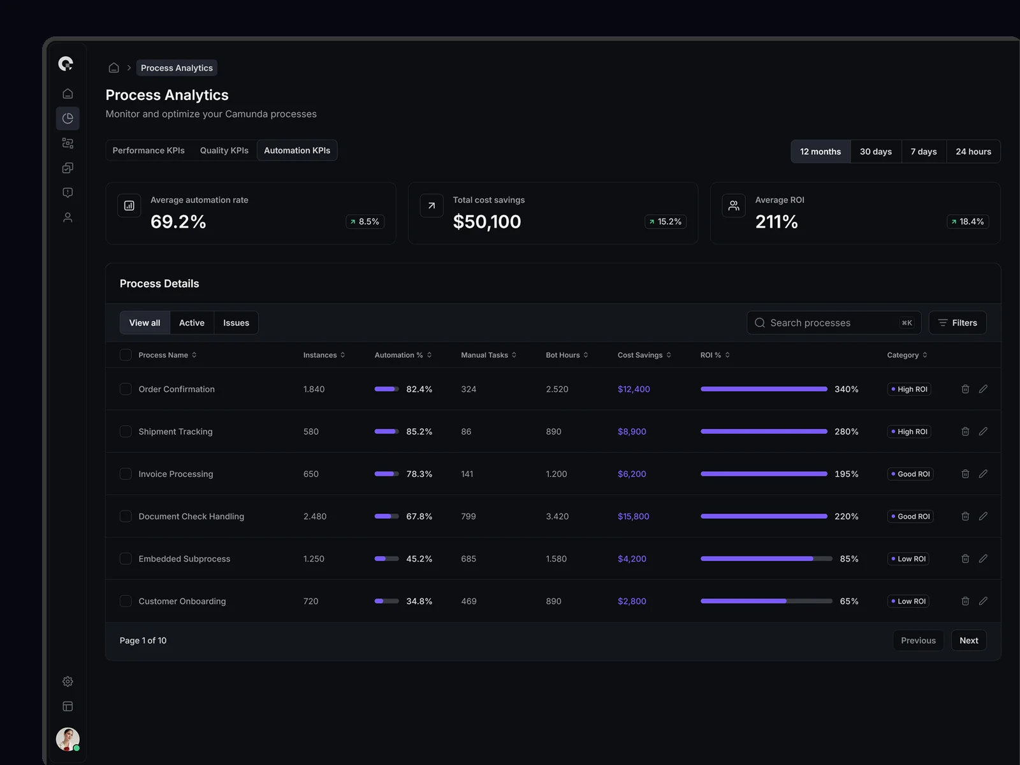Click the home icon in the sidebar
This screenshot has width=1020, height=765.
click(68, 94)
